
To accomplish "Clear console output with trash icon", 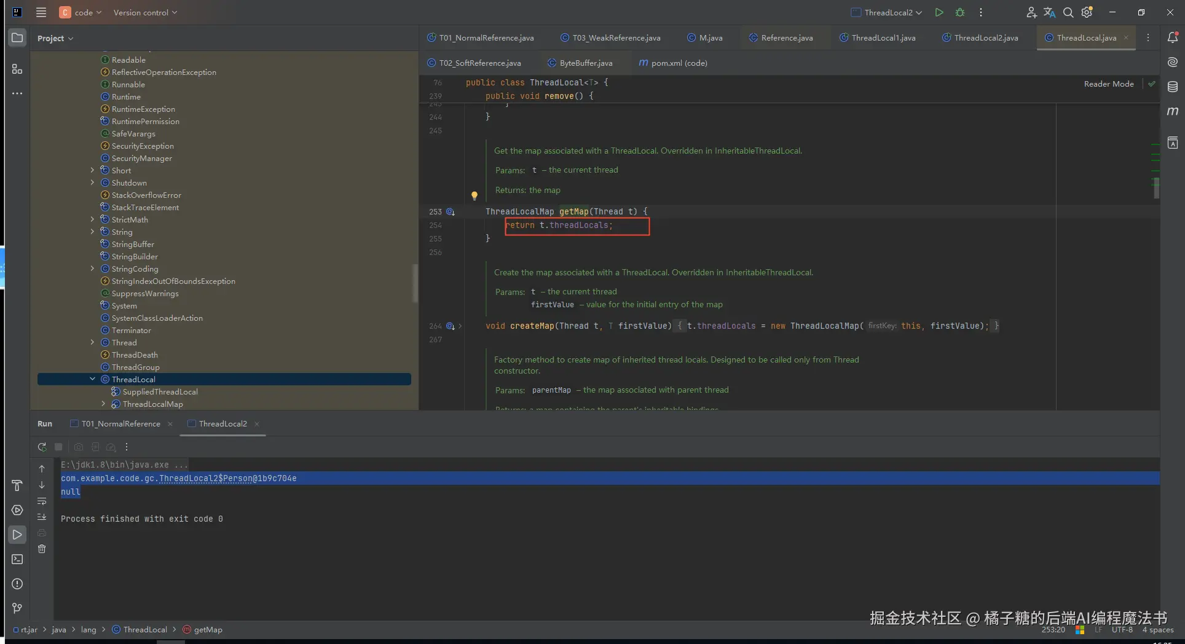I will pyautogui.click(x=42, y=549).
